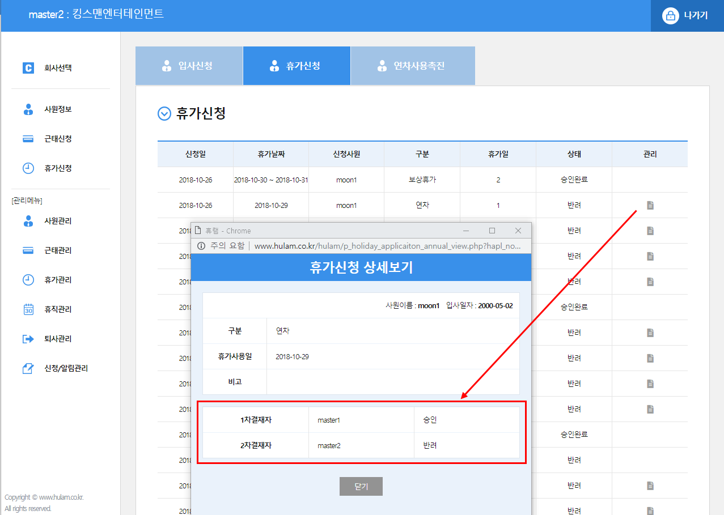Click the 근태신청 card icon
Viewport: 724px width, 515px height.
[28, 139]
